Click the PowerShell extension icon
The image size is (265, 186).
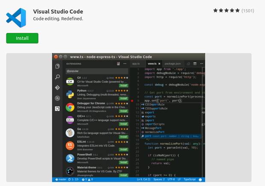70,158
